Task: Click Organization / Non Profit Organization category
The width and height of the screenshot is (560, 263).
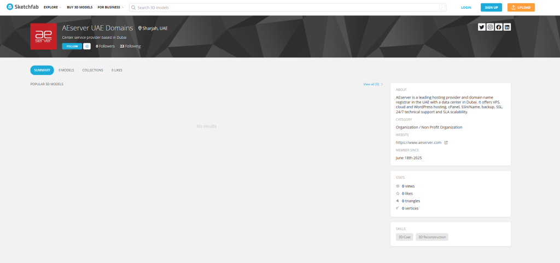Action: [429, 127]
